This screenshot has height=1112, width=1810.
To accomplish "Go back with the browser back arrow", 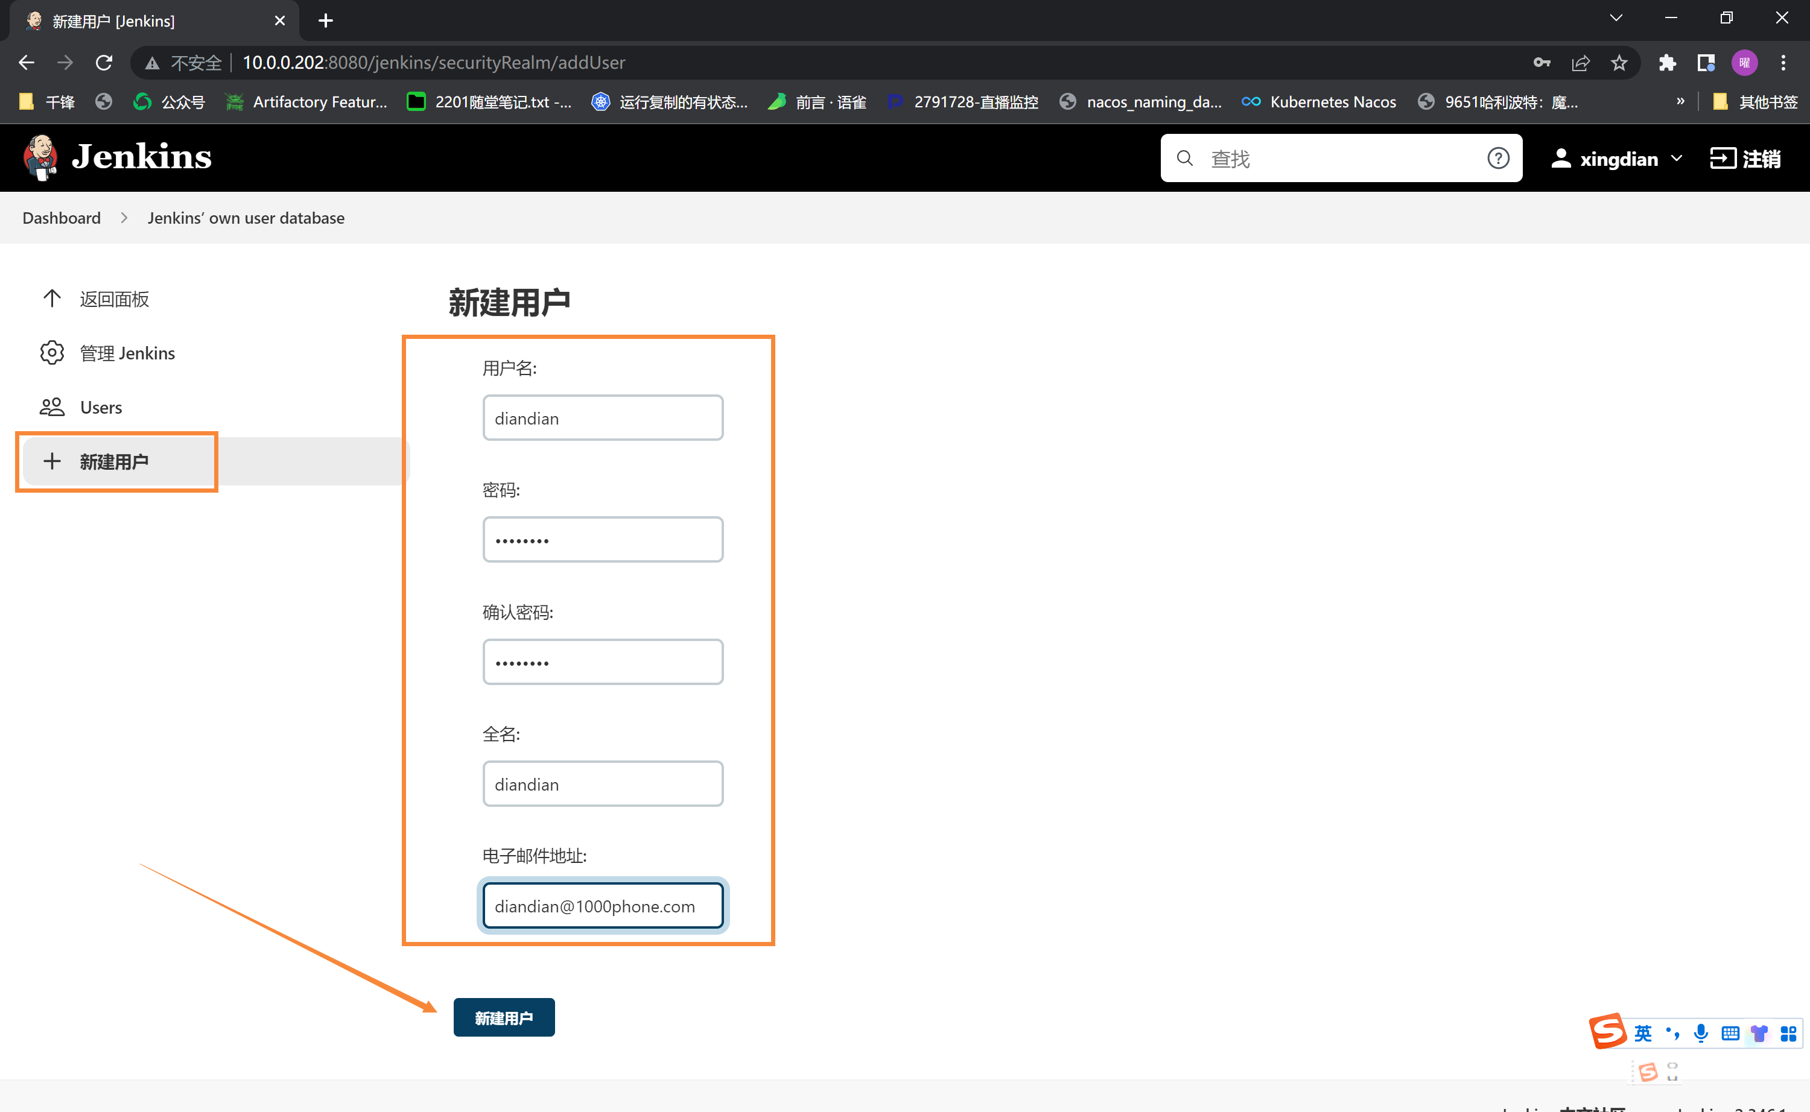I will coord(27,63).
